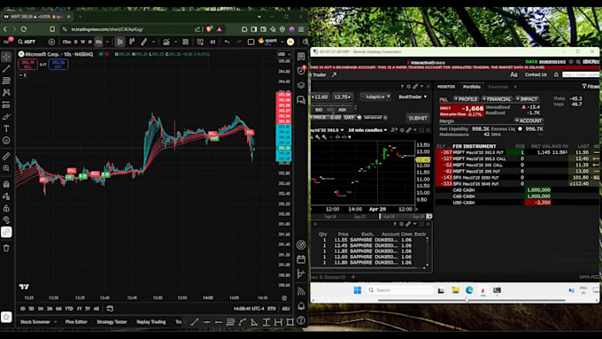The image size is (602, 339).
Task: Click the blue BUY price button
Action: pos(58,64)
